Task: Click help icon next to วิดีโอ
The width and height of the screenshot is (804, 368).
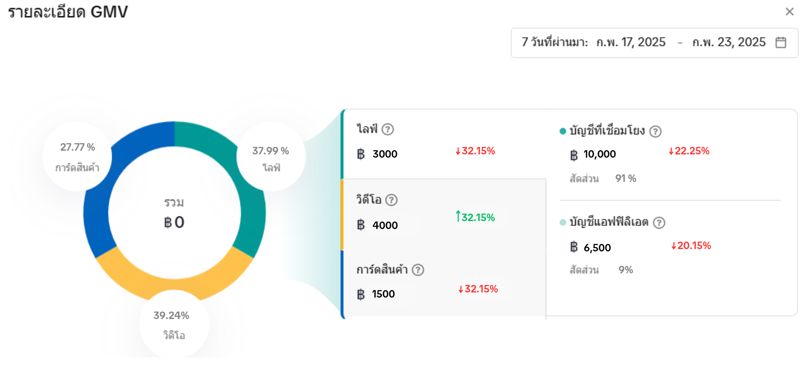Action: click(391, 200)
